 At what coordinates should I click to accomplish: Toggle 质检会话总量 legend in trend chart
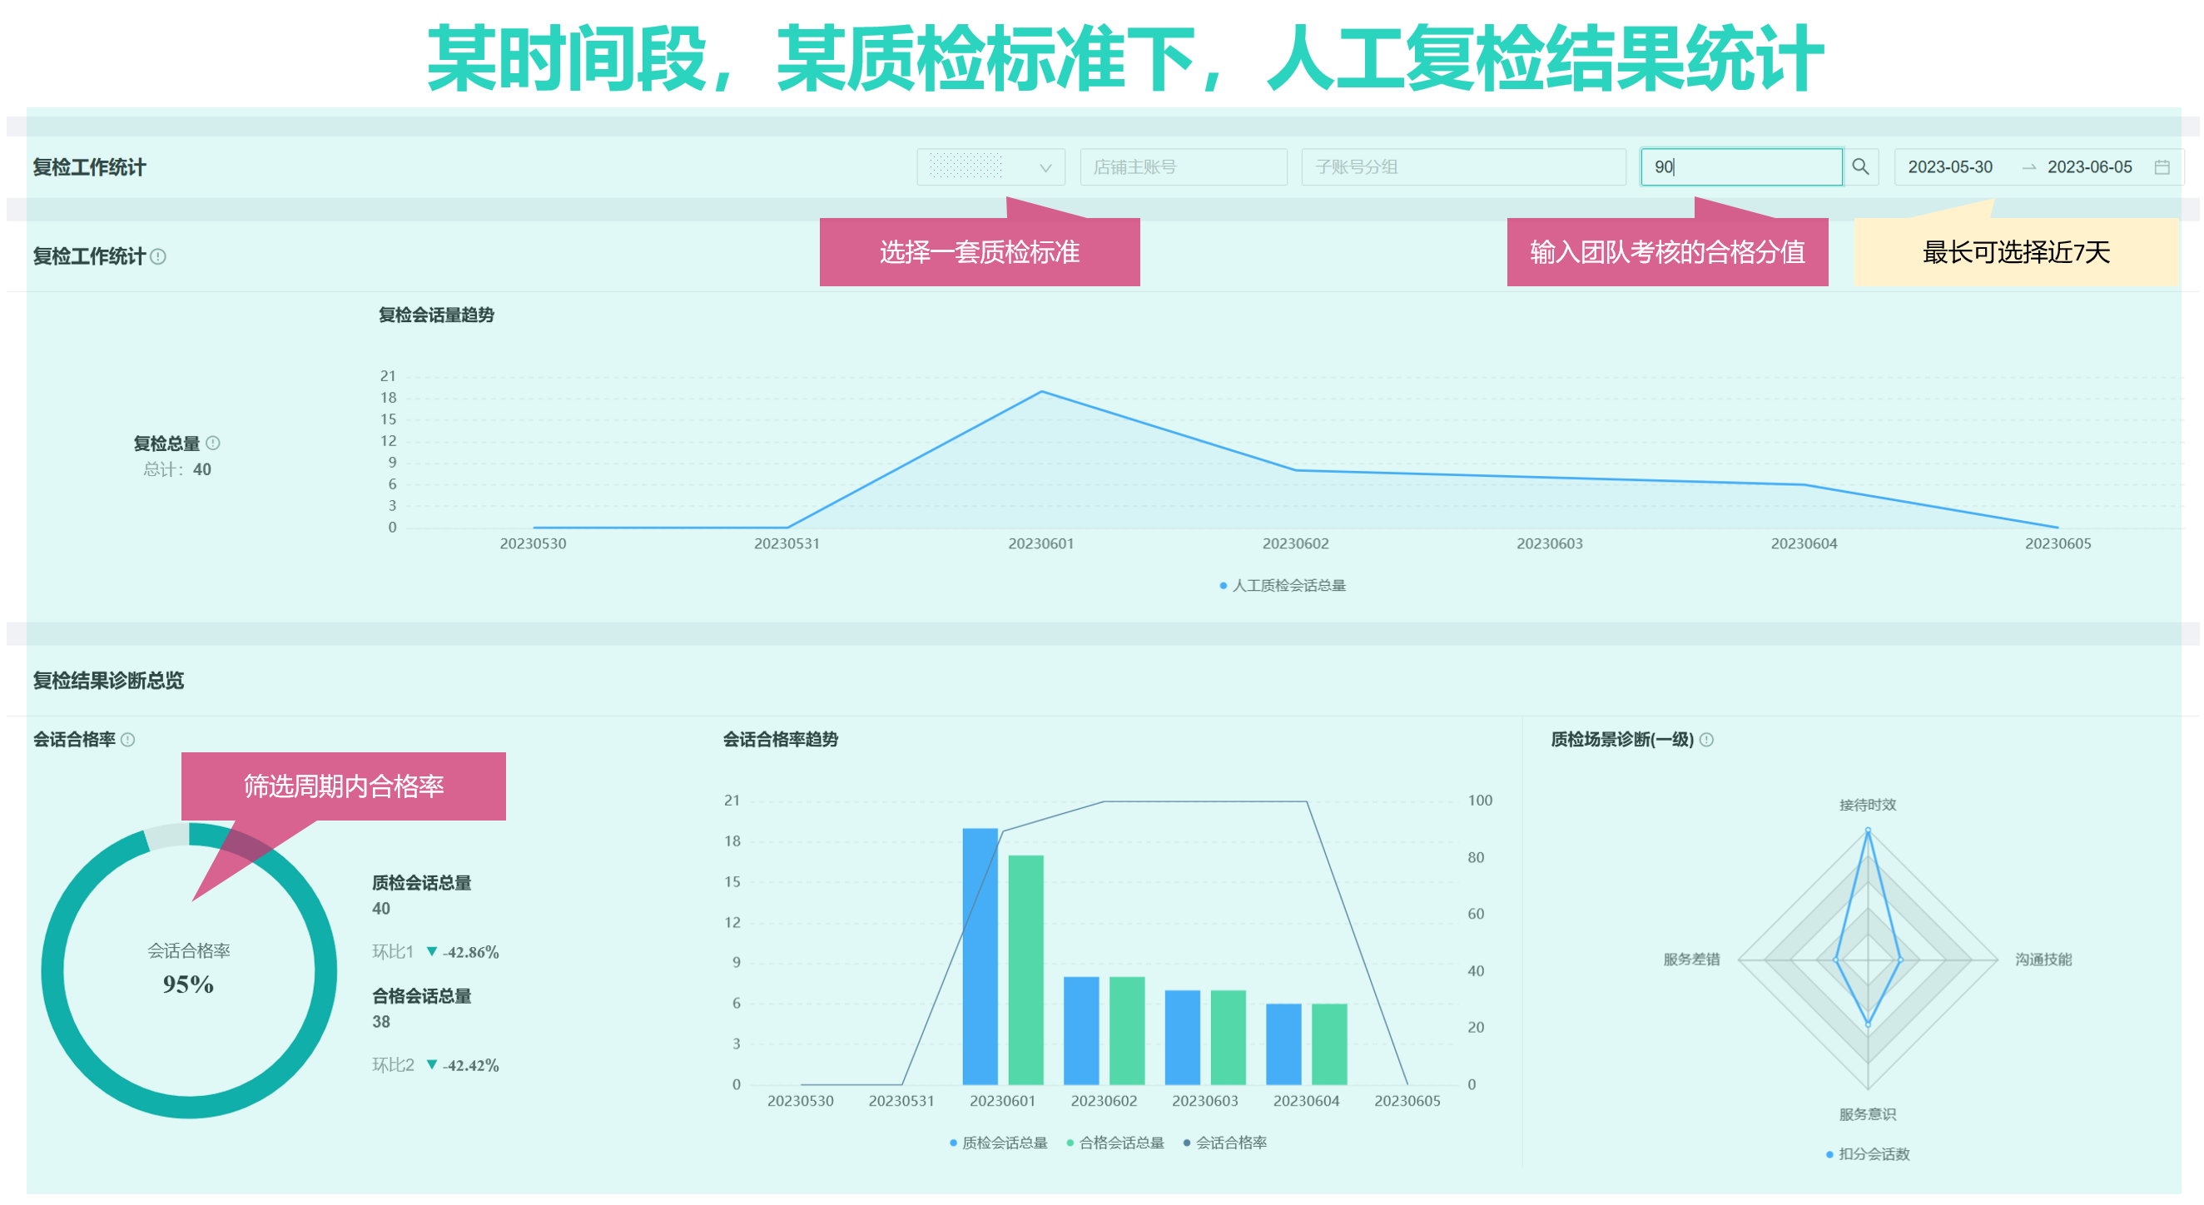pos(999,1143)
